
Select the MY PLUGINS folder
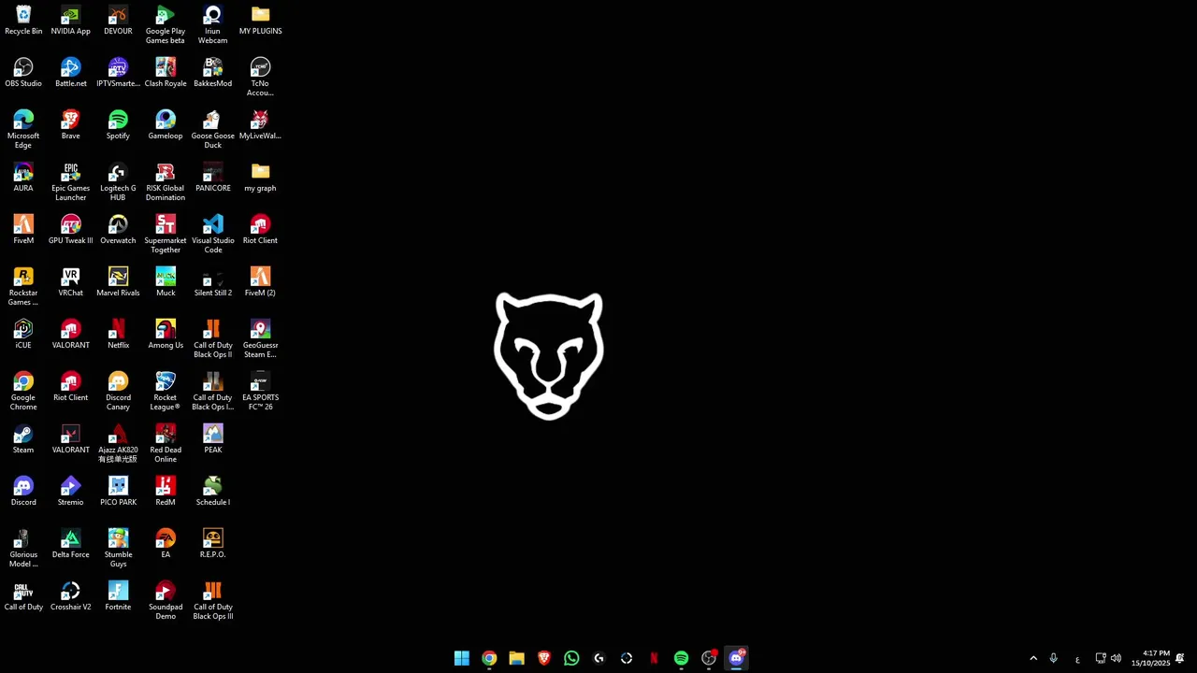tap(260, 21)
